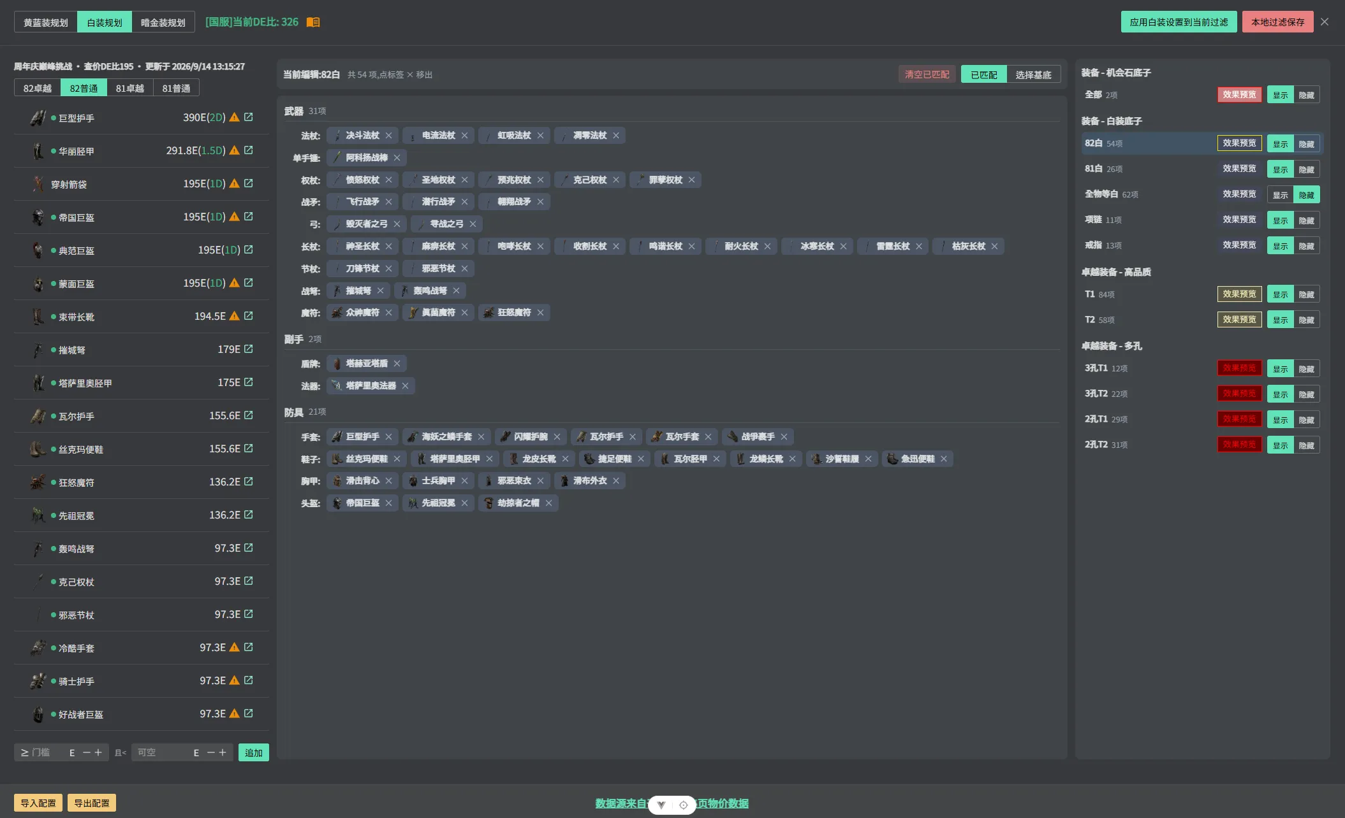The height and width of the screenshot is (818, 1345).
Task: Open yellow 效果预览 swatch for T2
Action: [1239, 320]
